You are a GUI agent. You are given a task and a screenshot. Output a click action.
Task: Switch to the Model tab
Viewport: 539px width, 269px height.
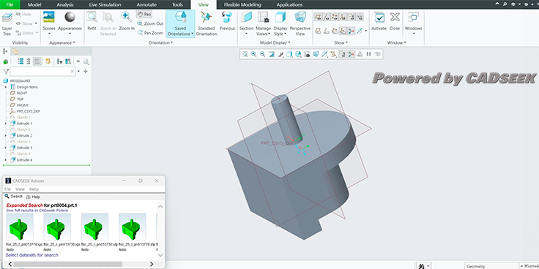point(34,5)
